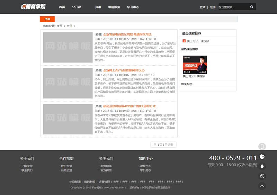
Task: Click the Weibo floating sidebar icon
Action: (262, 156)
